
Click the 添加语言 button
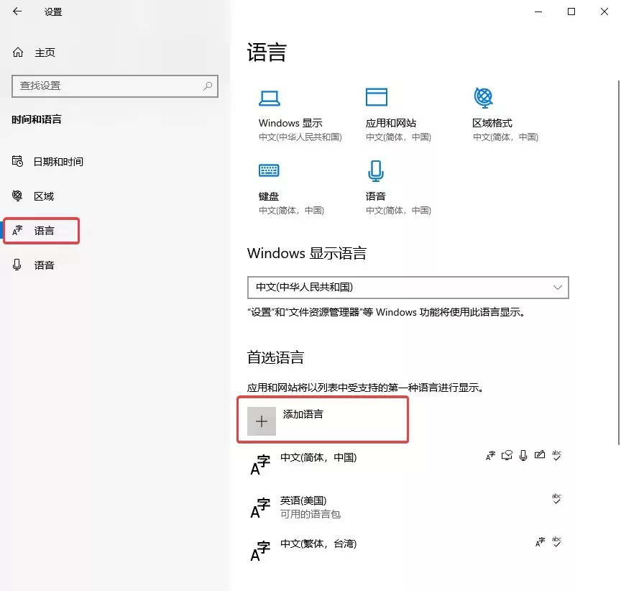point(322,420)
